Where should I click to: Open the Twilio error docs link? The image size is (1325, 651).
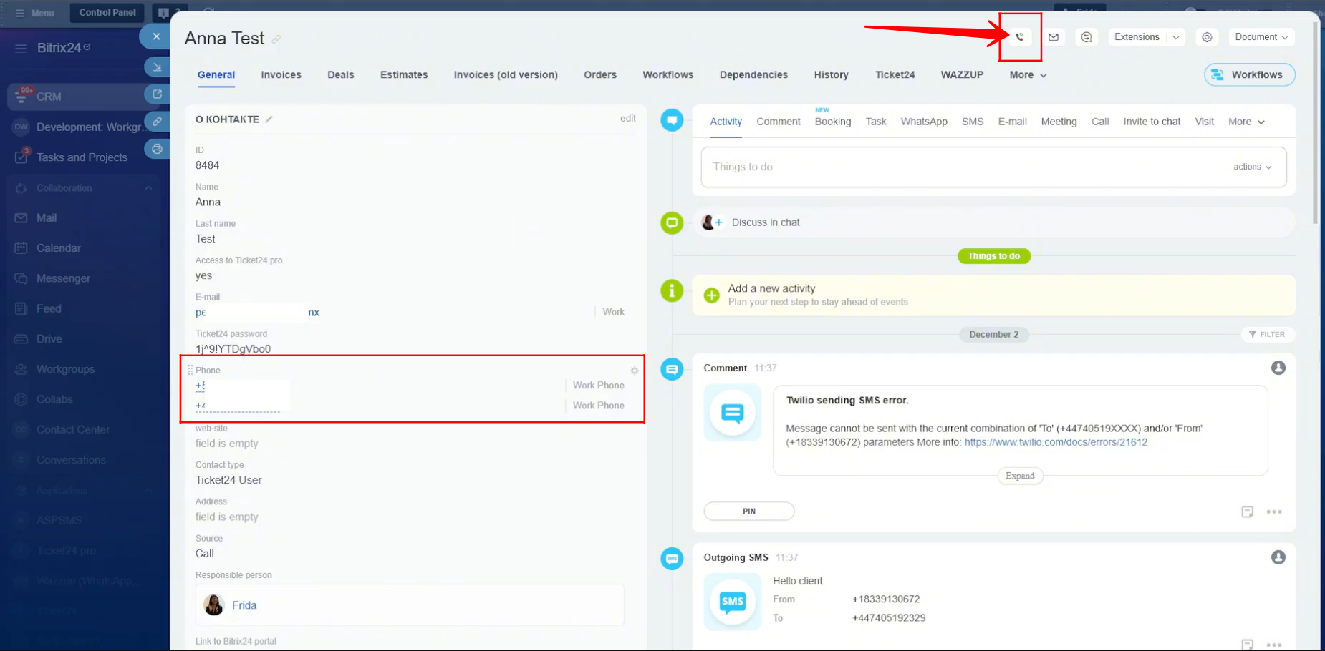click(1056, 442)
